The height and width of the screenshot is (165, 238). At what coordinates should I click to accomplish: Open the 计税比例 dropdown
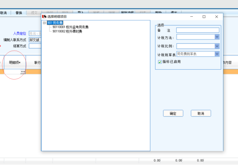click(217, 46)
